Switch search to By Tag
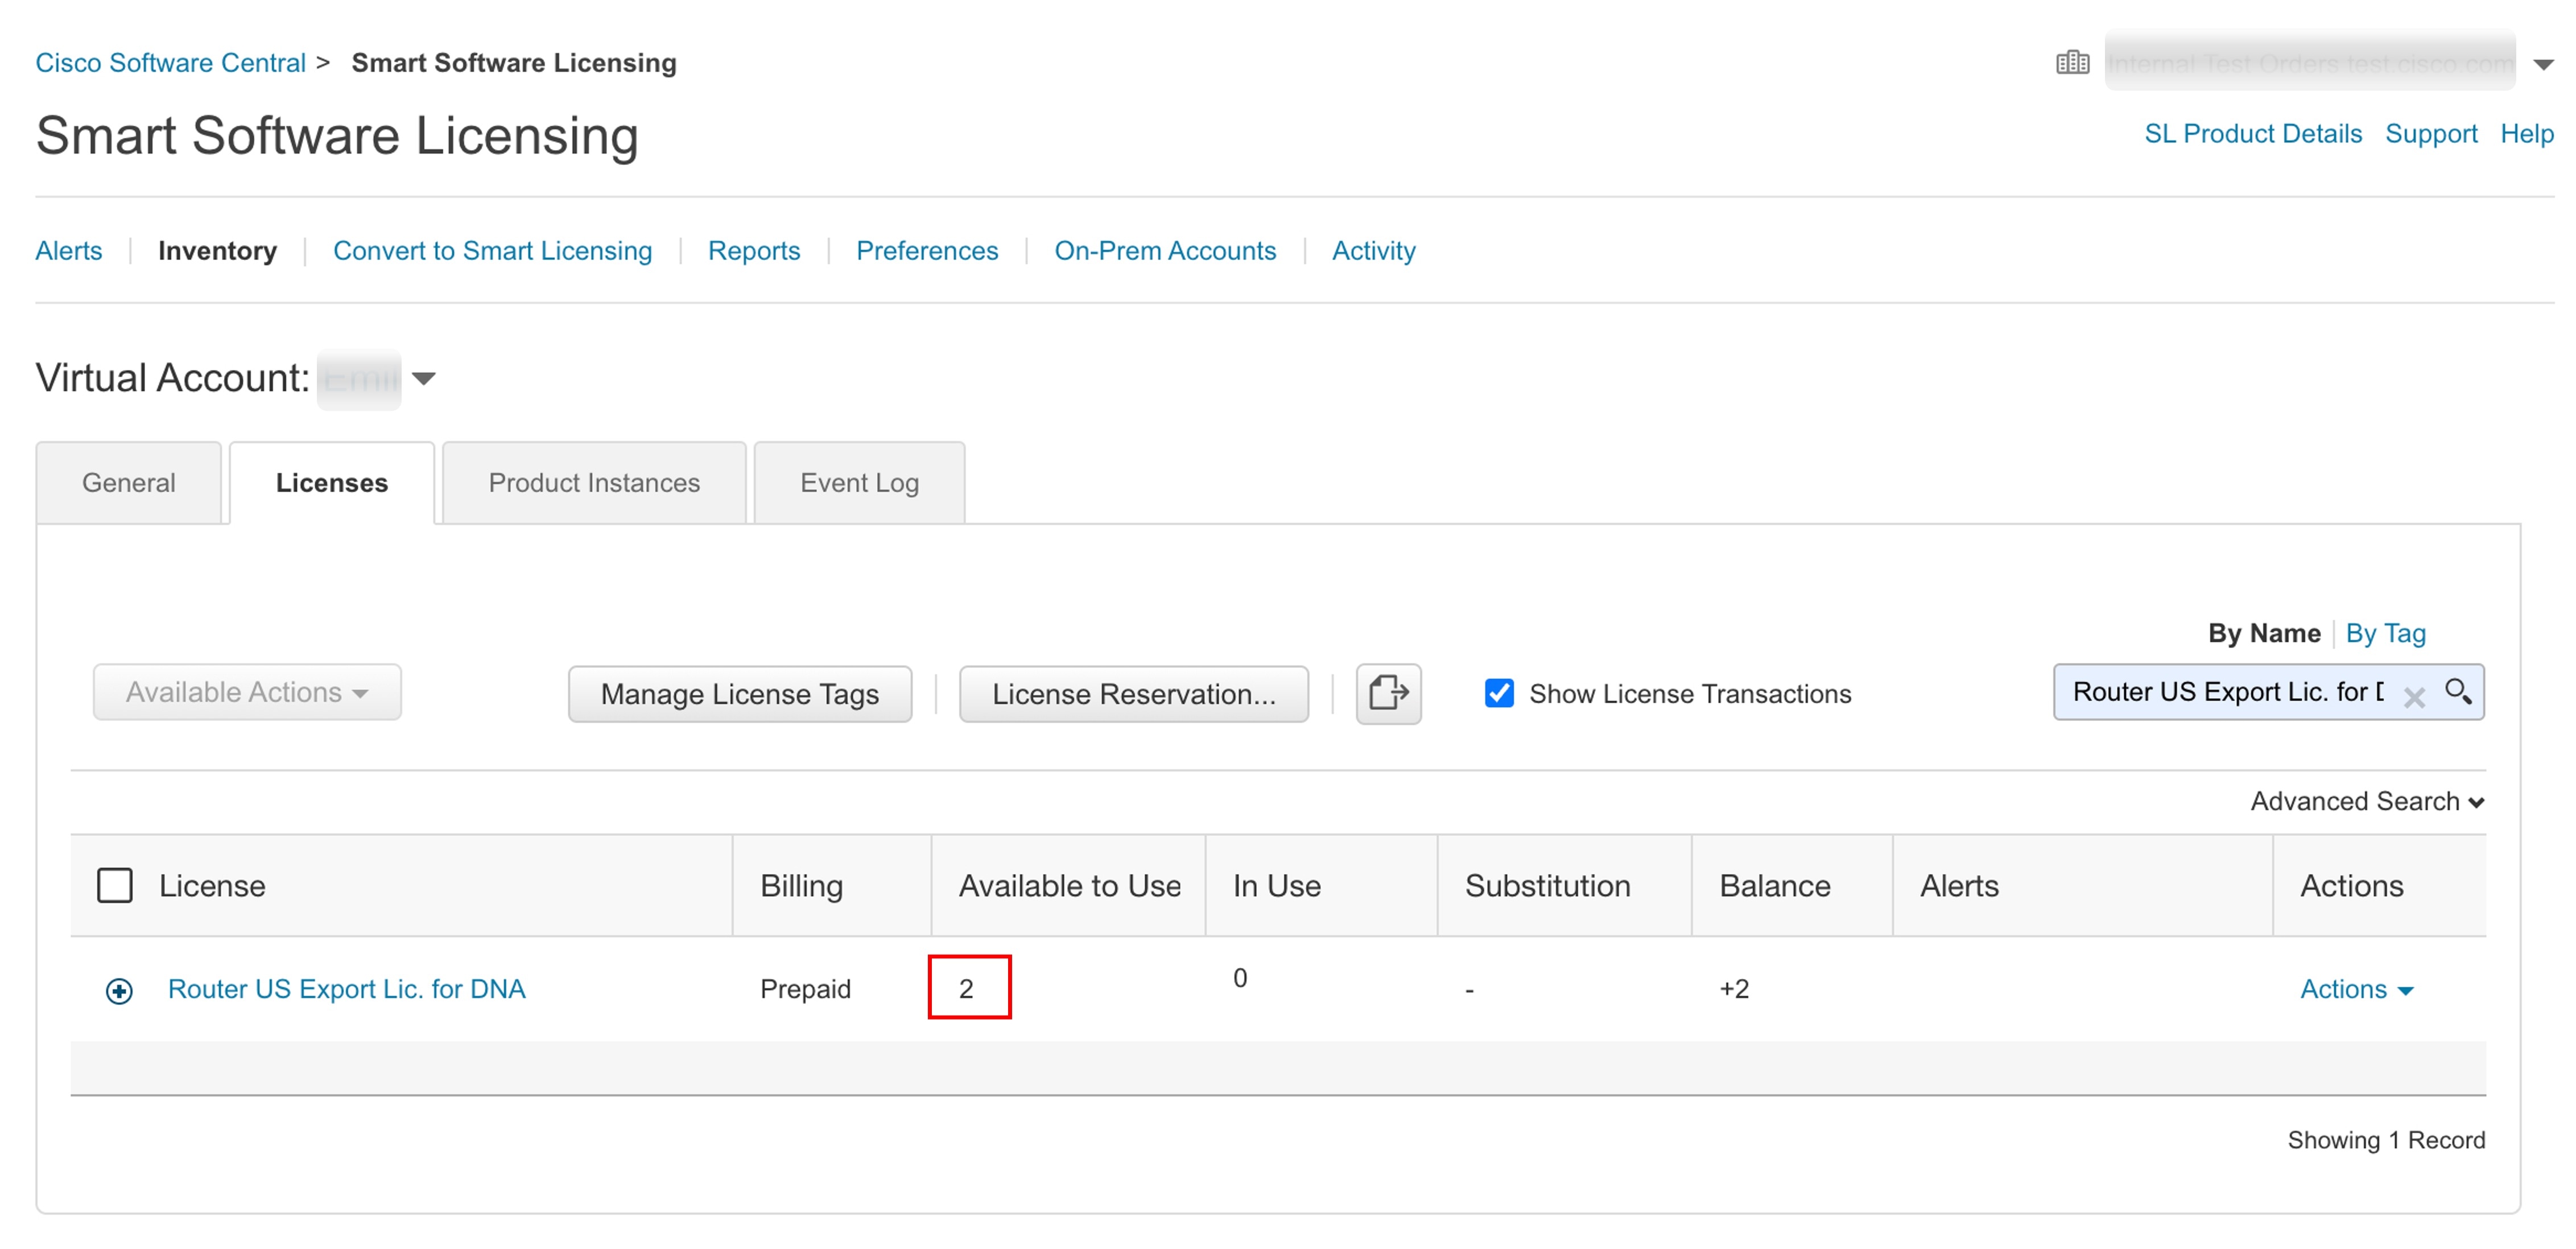This screenshot has height=1249, width=2576. (x=2385, y=633)
